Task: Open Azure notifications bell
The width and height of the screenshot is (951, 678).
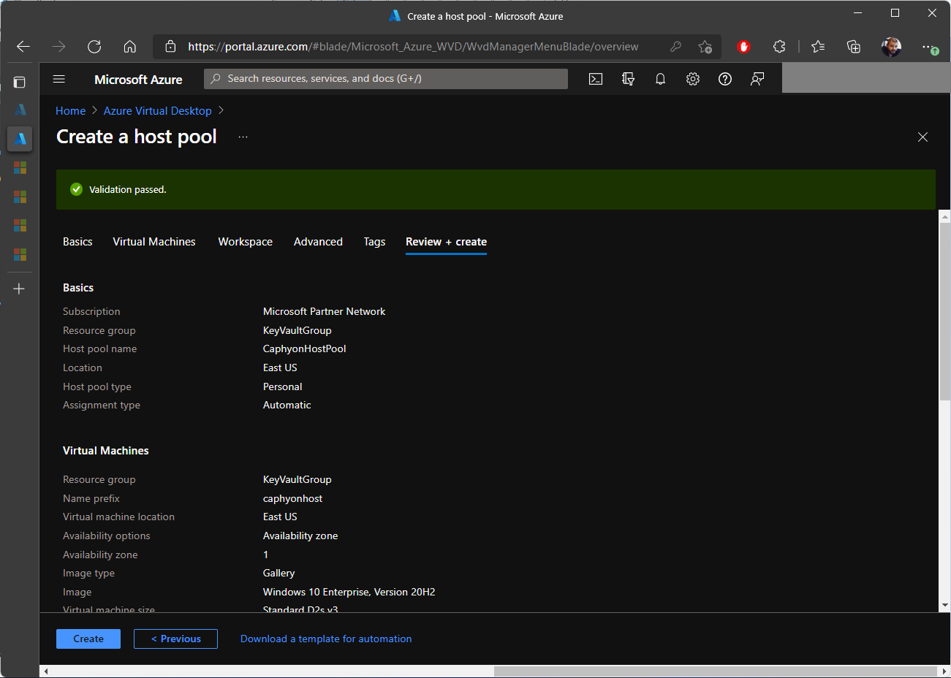Action: click(660, 79)
